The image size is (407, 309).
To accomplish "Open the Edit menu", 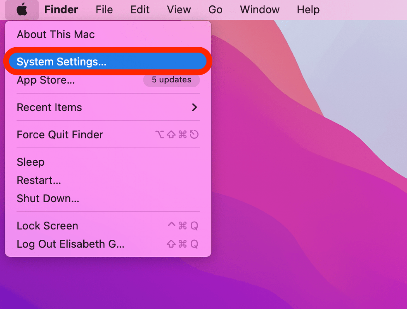I will coord(140,10).
